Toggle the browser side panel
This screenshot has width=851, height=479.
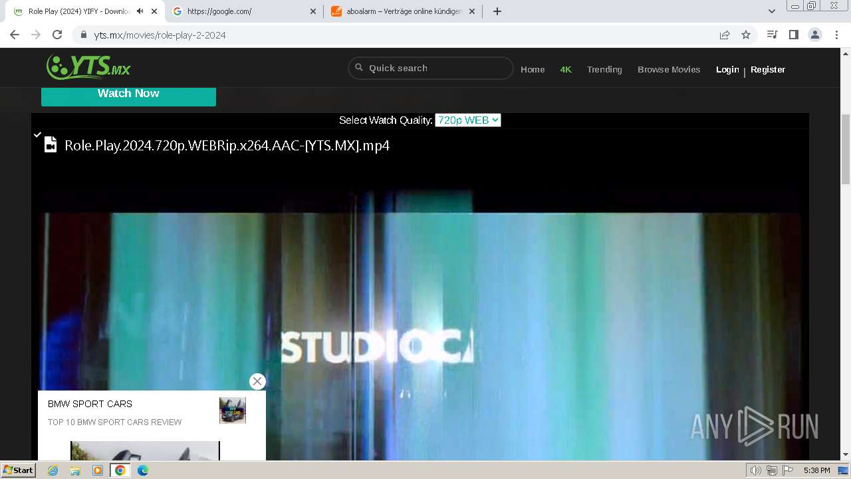(793, 35)
